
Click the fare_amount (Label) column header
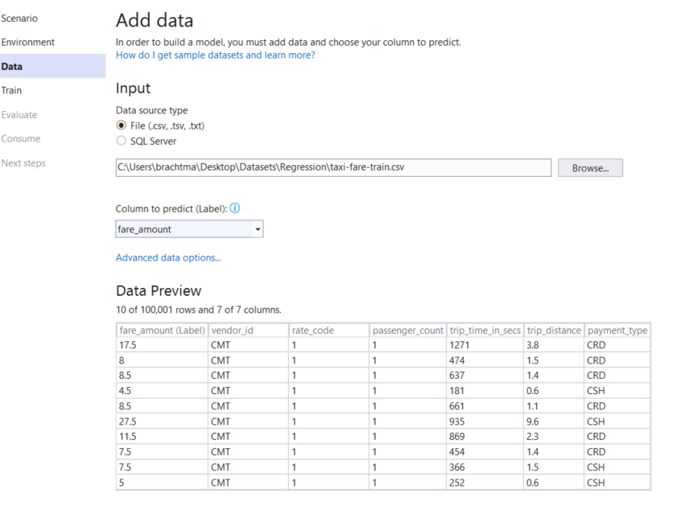tap(161, 330)
